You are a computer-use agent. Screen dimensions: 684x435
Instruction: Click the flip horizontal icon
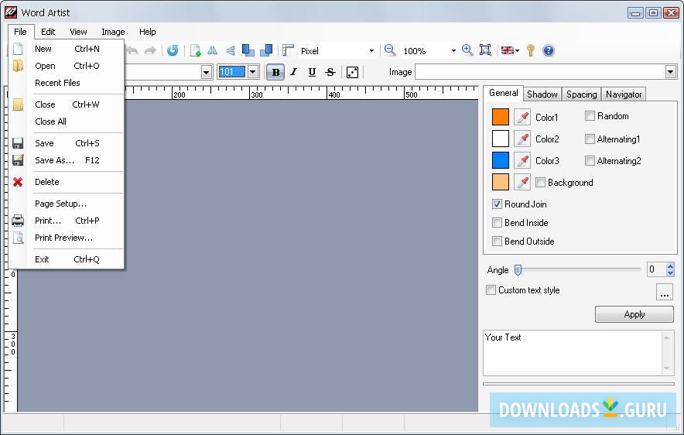point(213,50)
